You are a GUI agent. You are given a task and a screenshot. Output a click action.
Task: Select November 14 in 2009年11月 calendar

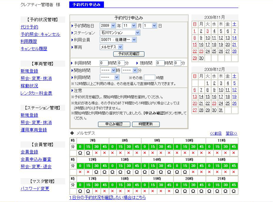(x=234, y=38)
